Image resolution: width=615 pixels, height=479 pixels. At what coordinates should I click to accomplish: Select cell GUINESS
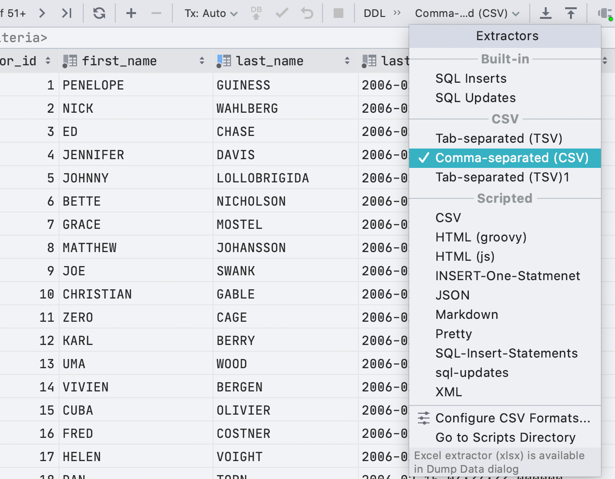[286, 85]
